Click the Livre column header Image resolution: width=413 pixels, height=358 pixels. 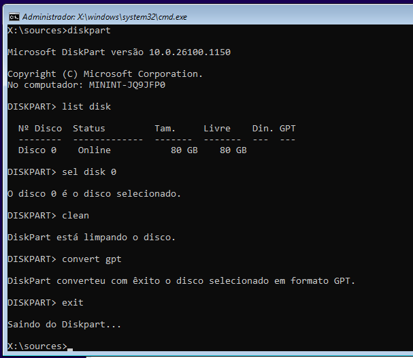tap(217, 129)
